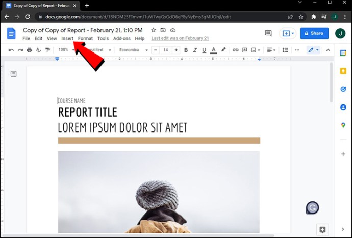Image resolution: width=352 pixels, height=238 pixels.
Task: Click the Move to folder icon
Action: coord(163,30)
